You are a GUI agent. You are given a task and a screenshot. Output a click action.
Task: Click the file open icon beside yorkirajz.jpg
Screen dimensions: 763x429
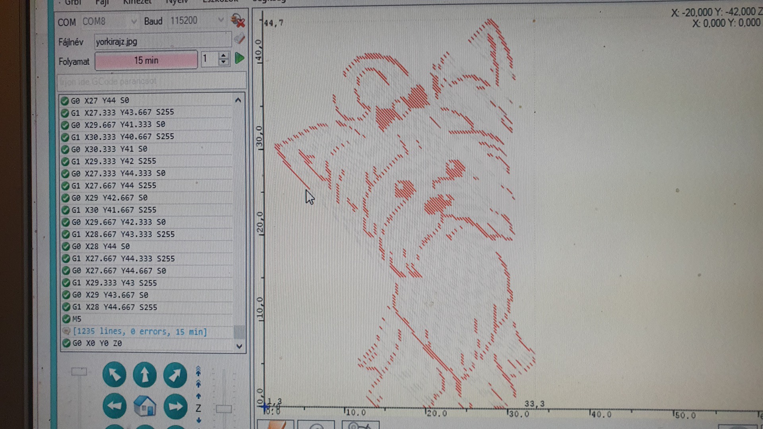click(239, 39)
